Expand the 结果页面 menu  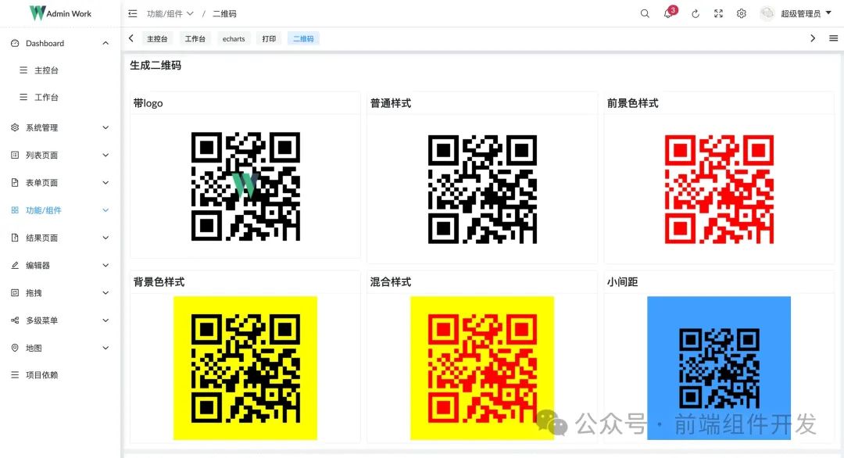tap(59, 238)
